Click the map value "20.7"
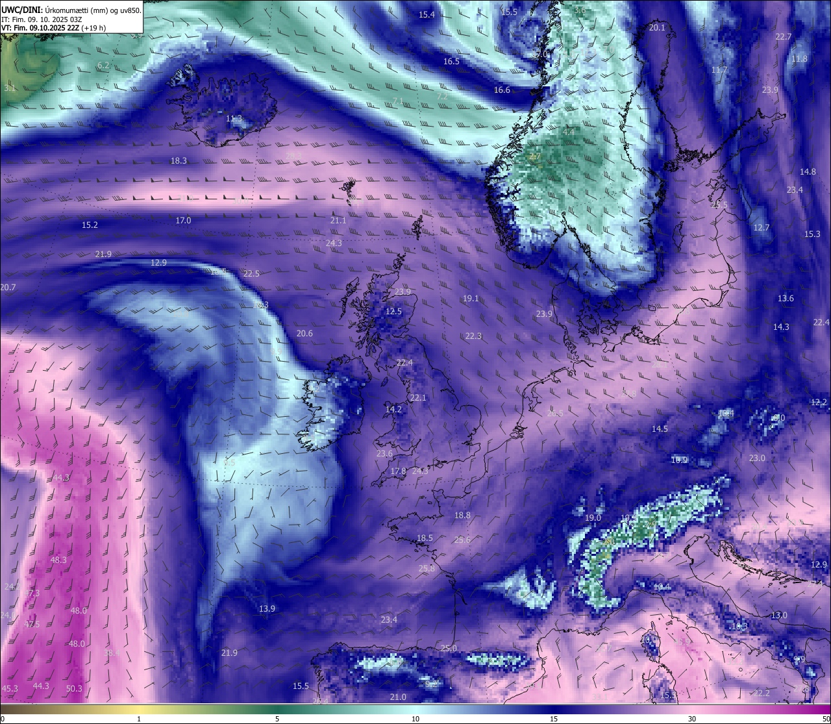The height and width of the screenshot is (724, 831). (x=8, y=287)
